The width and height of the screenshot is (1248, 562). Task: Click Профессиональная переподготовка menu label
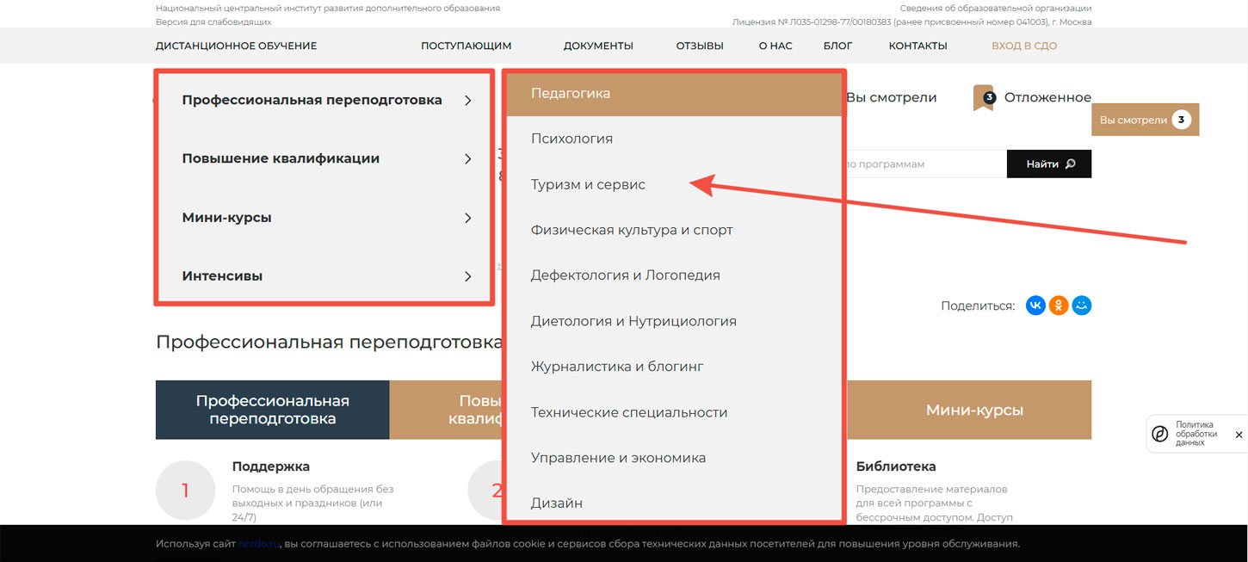tap(312, 100)
